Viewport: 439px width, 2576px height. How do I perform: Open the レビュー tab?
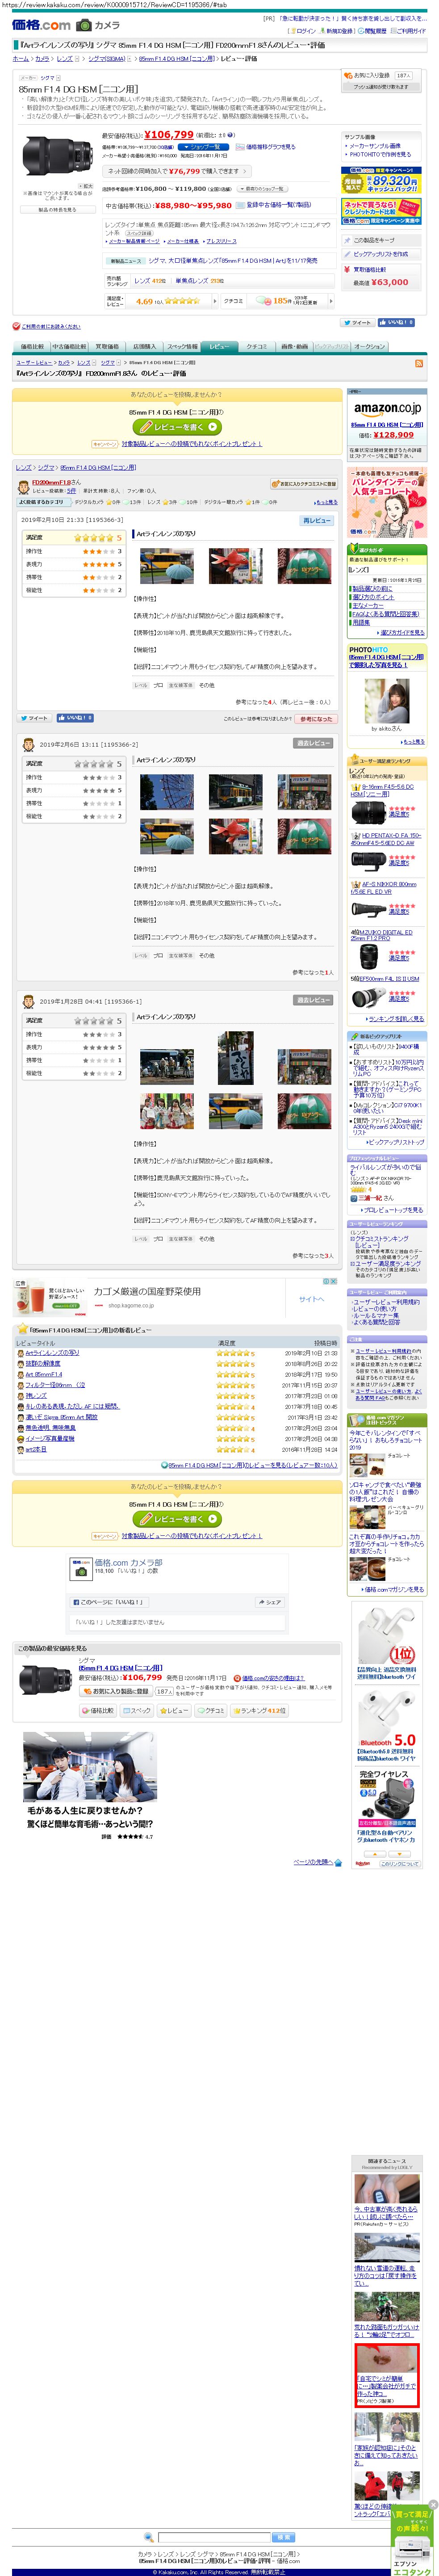[x=217, y=346]
